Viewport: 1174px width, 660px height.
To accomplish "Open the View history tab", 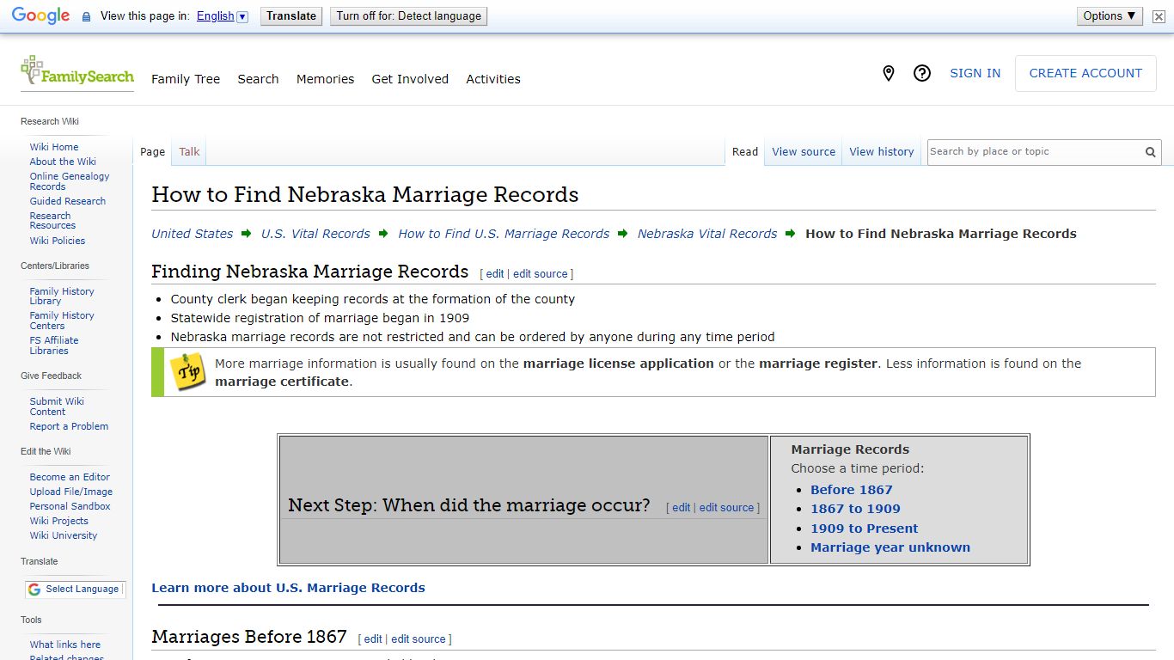I will [x=882, y=152].
